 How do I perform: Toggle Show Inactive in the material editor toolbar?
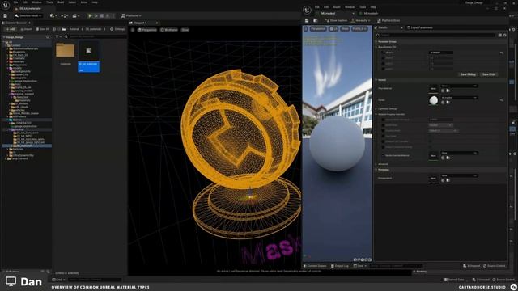(336, 20)
